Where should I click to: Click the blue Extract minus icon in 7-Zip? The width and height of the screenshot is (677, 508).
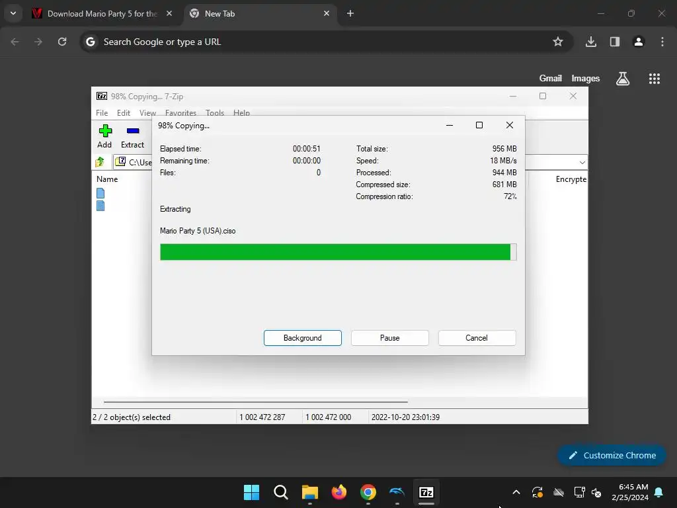(133, 131)
